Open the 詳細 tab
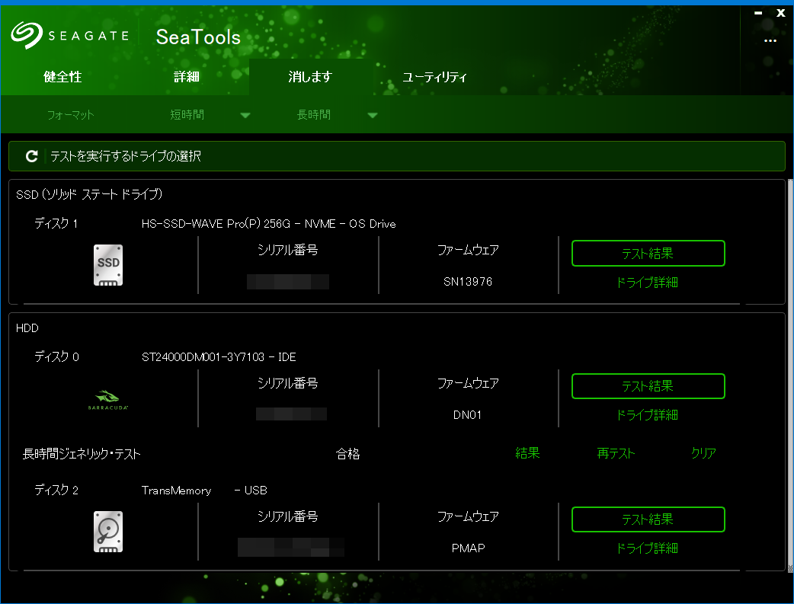Screen dimensions: 794x604 tap(186, 77)
